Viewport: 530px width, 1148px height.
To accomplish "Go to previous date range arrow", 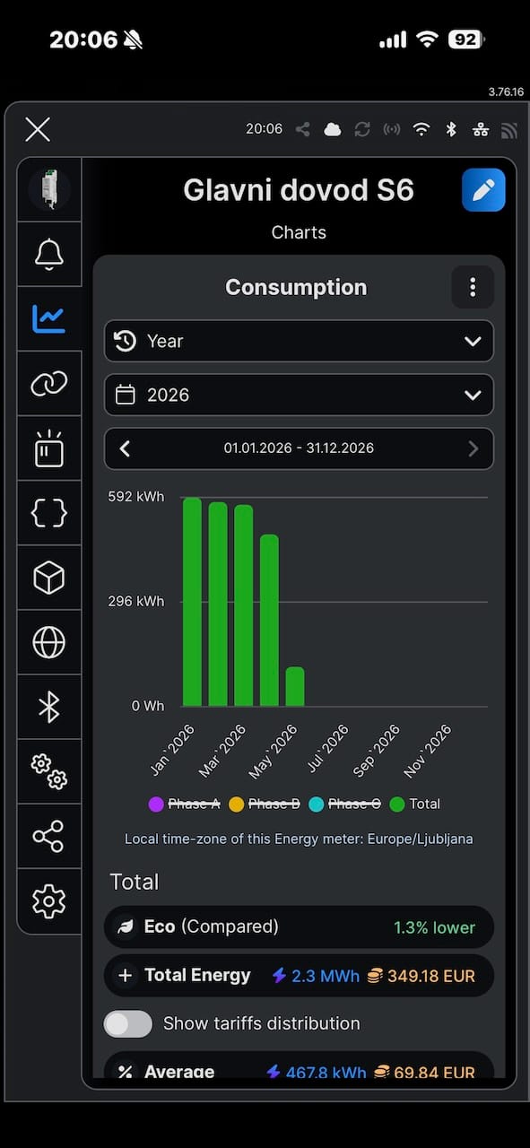I will (126, 448).
